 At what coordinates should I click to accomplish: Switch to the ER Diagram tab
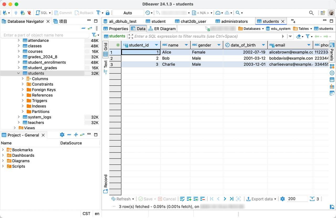pos(162,29)
